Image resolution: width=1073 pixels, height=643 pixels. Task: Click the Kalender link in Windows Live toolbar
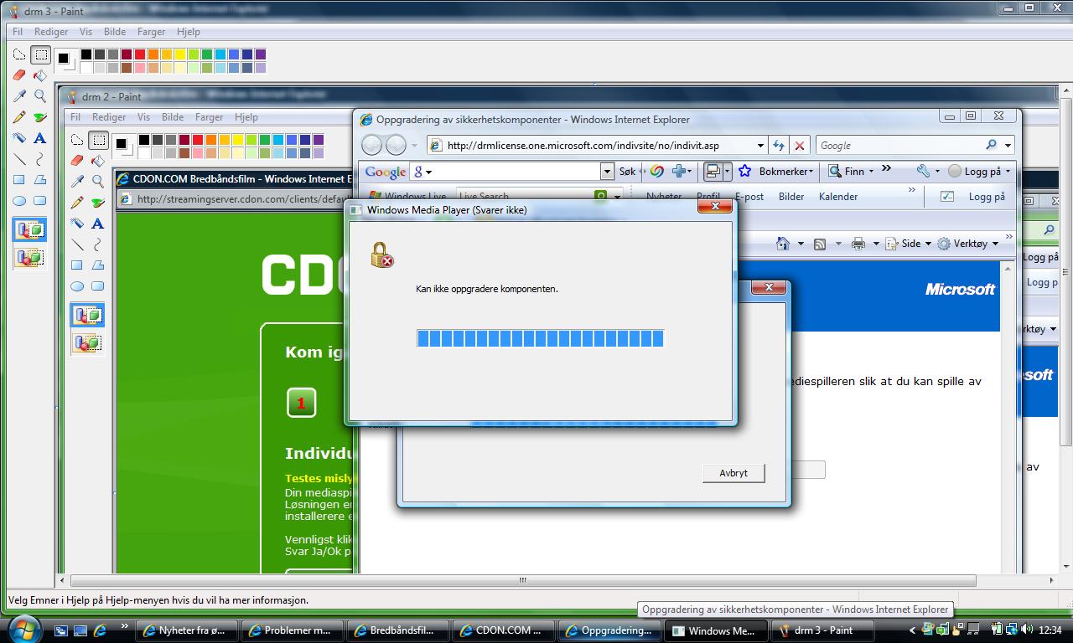(x=838, y=197)
